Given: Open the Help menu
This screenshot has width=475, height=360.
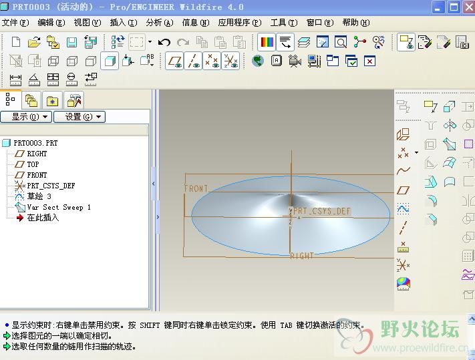Looking at the screenshot, I should click(x=356, y=23).
